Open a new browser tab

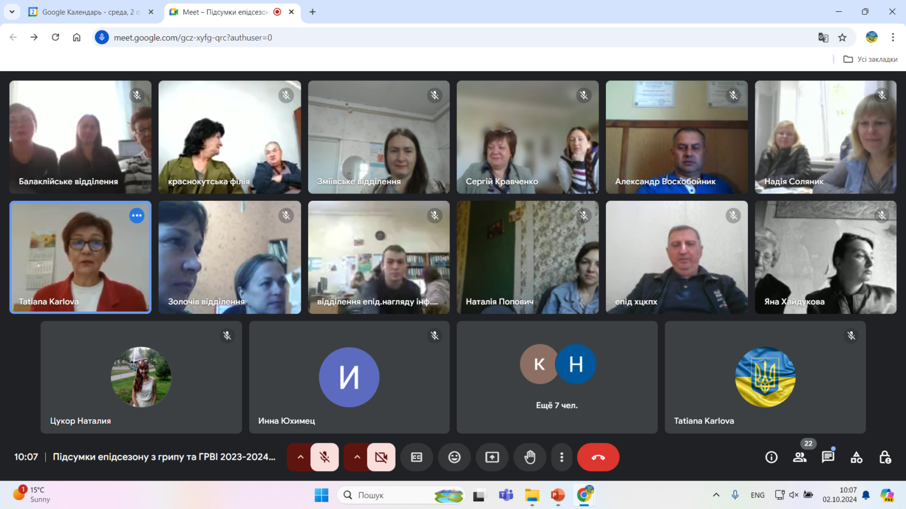pos(313,12)
